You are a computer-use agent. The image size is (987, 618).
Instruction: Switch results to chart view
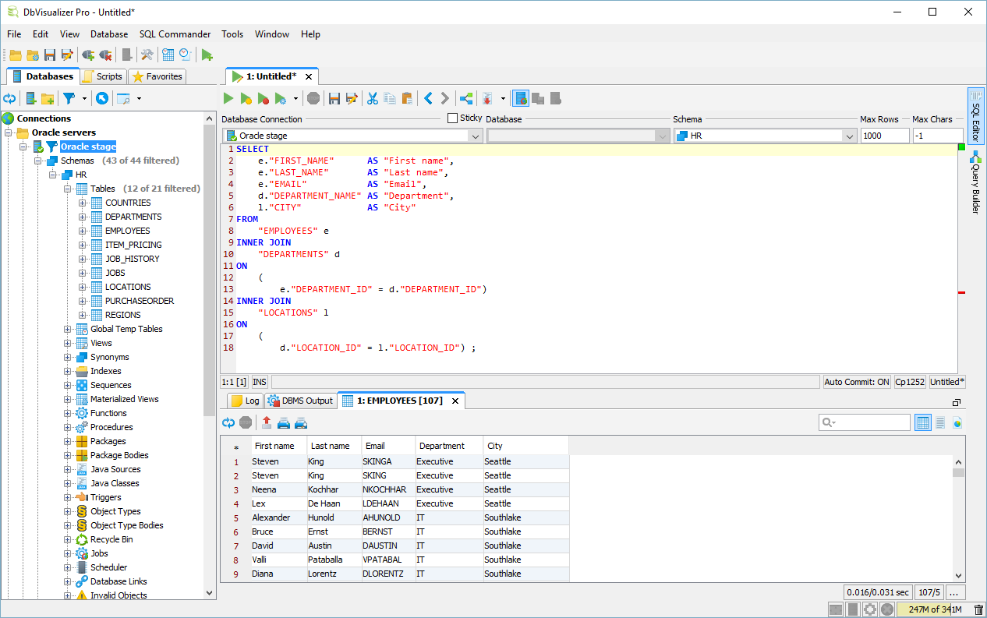pos(957,422)
